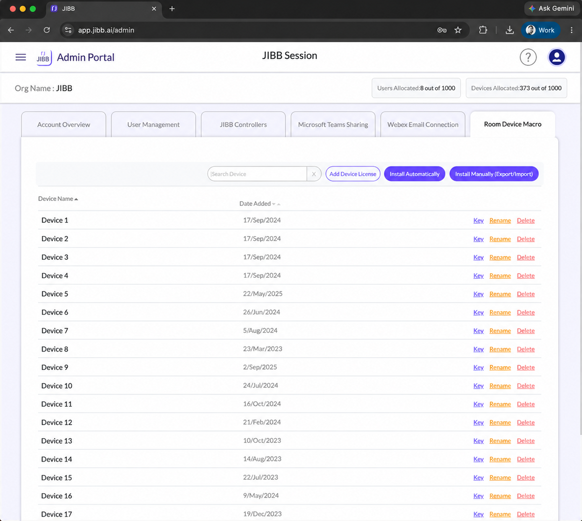Screen dimensions: 582x521
Task: Click the Users Allocated 8 out of 1000 box
Action: click(x=416, y=88)
